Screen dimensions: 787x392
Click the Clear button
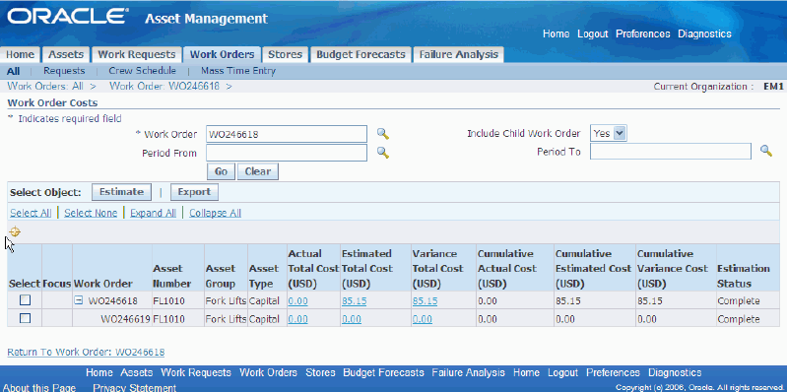(257, 171)
